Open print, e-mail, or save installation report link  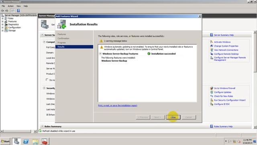(118, 106)
